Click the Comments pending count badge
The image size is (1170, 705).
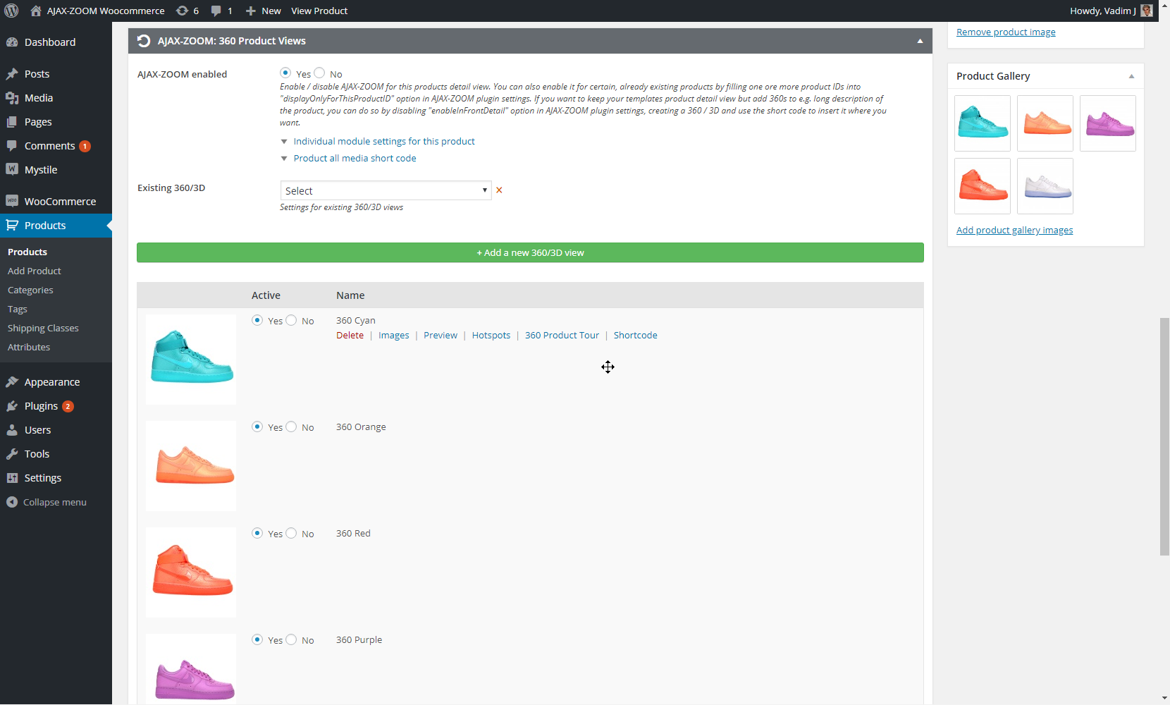[x=85, y=146]
